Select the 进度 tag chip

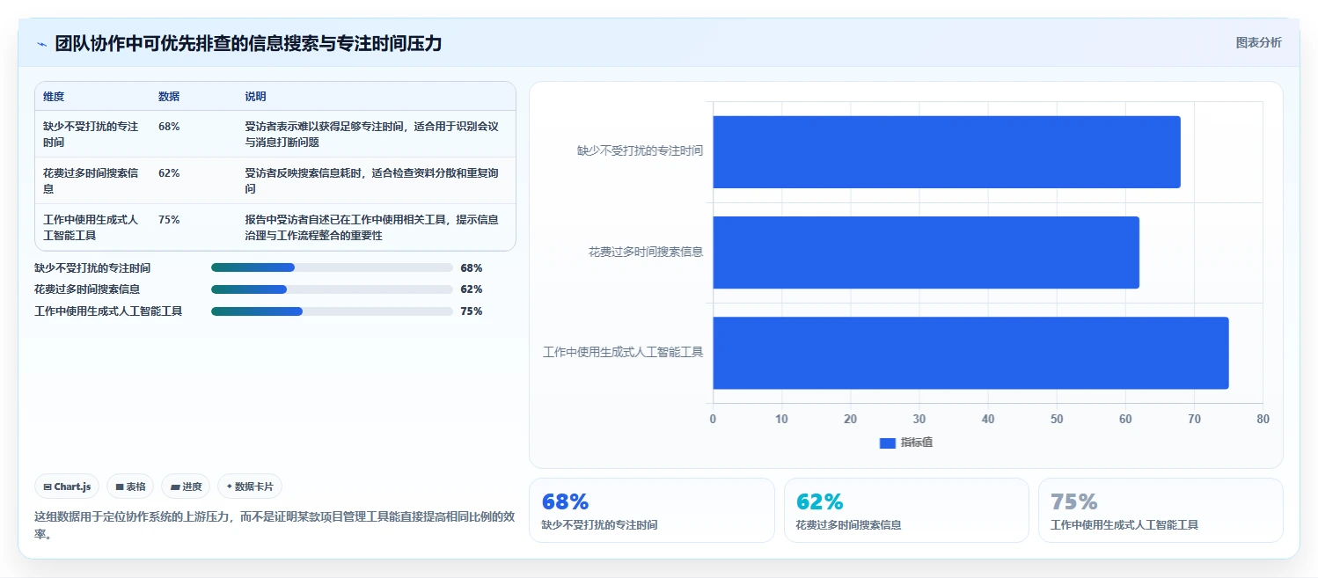coord(186,487)
